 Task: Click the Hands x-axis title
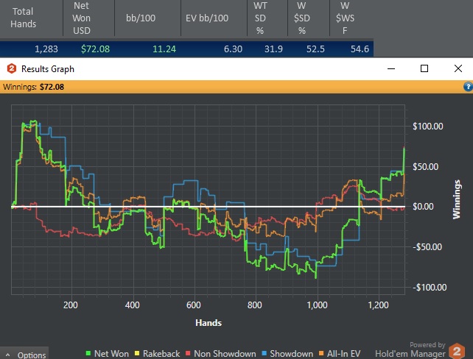pos(209,323)
